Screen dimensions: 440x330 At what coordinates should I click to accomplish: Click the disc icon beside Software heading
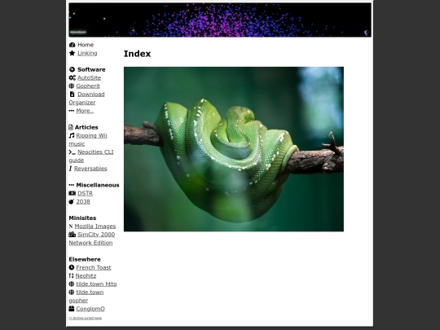coord(73,69)
